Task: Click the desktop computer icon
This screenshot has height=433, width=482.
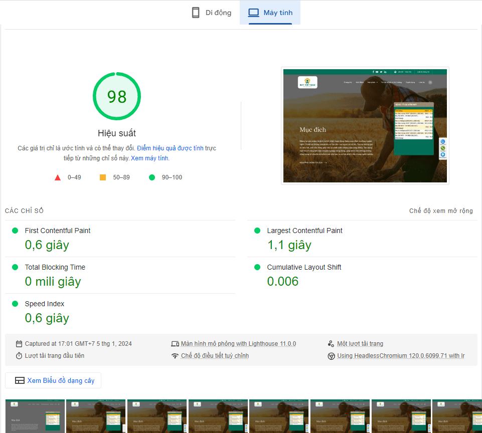Action: point(254,13)
